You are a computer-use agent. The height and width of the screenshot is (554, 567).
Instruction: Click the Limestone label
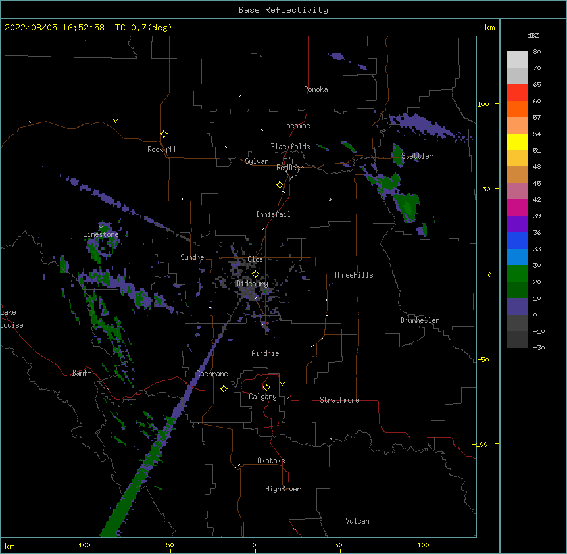[x=101, y=234]
